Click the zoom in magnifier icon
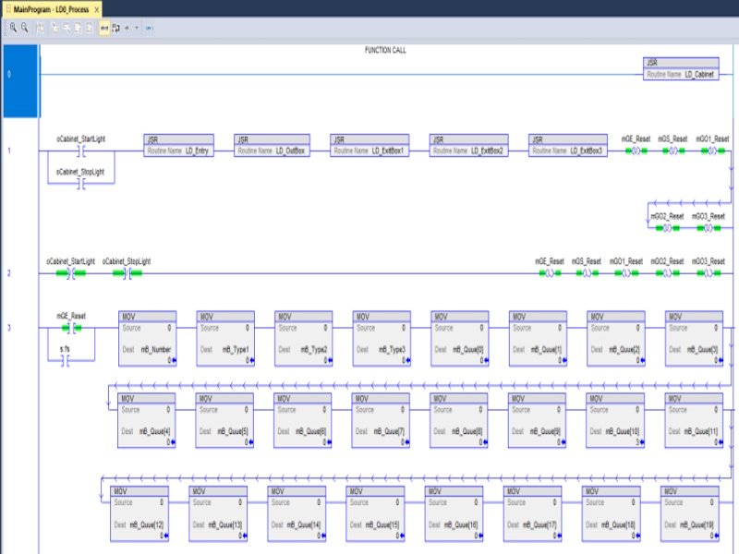 click(x=13, y=28)
